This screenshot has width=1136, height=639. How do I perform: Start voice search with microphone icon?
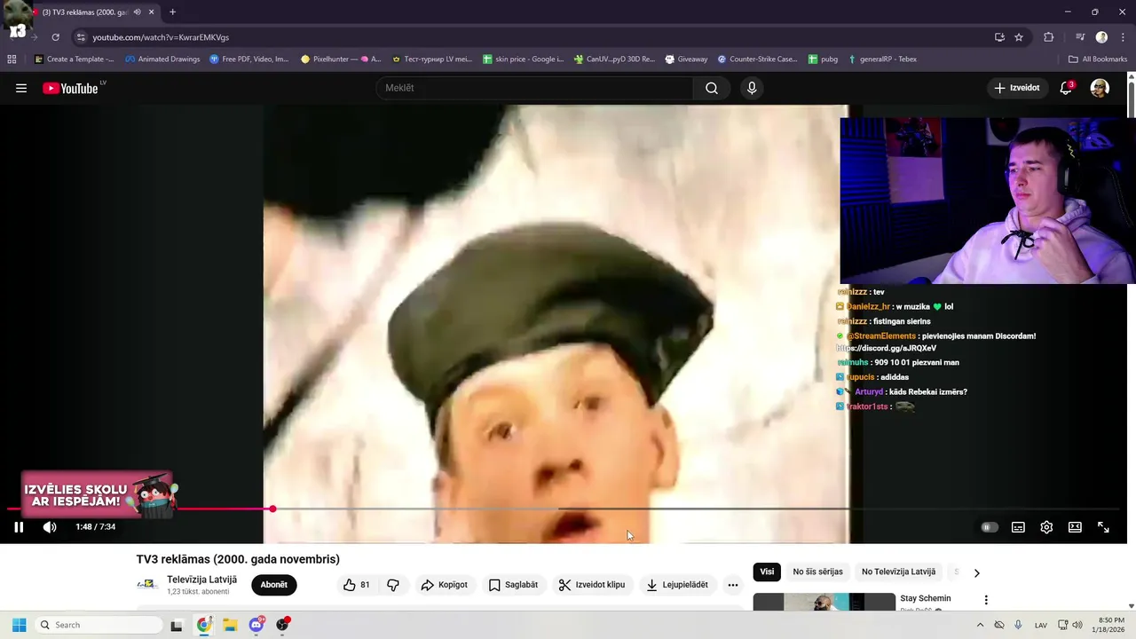click(x=752, y=88)
